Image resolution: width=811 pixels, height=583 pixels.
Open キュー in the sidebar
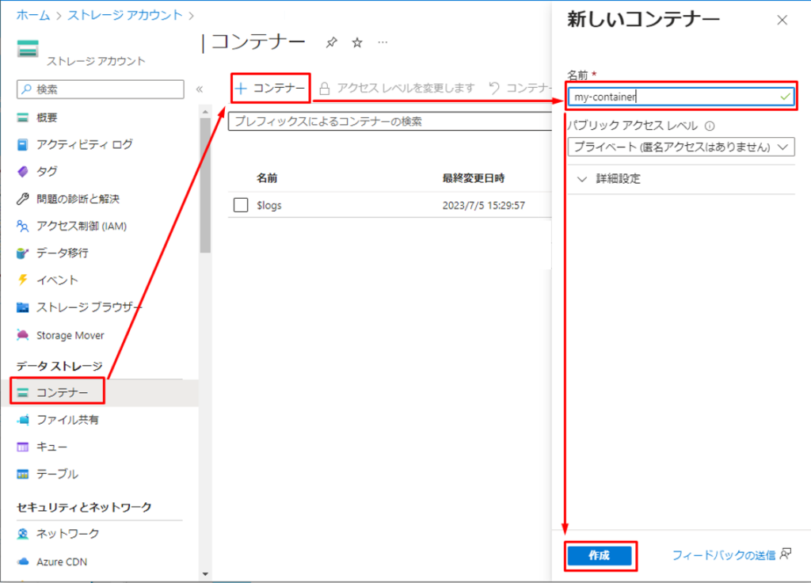coord(51,447)
